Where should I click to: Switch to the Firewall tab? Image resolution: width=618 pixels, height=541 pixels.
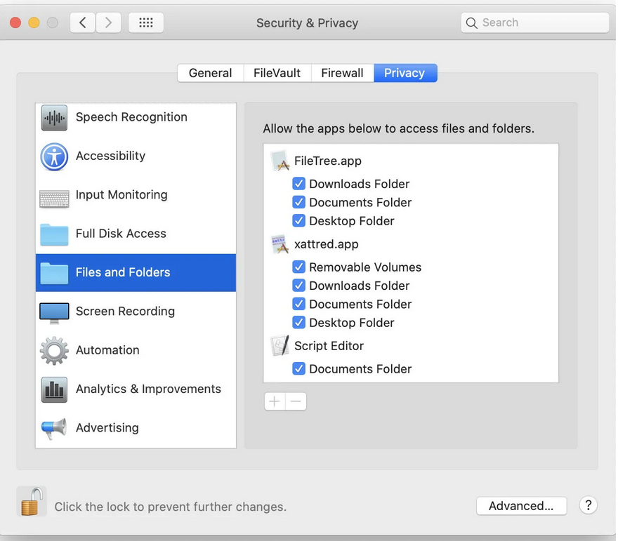click(x=342, y=72)
